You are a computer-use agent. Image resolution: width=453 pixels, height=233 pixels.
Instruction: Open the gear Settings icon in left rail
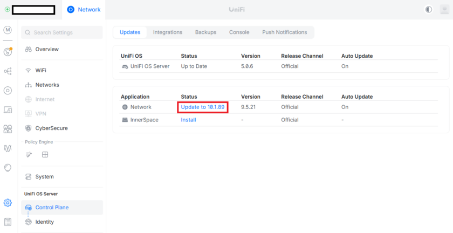pyautogui.click(x=8, y=203)
